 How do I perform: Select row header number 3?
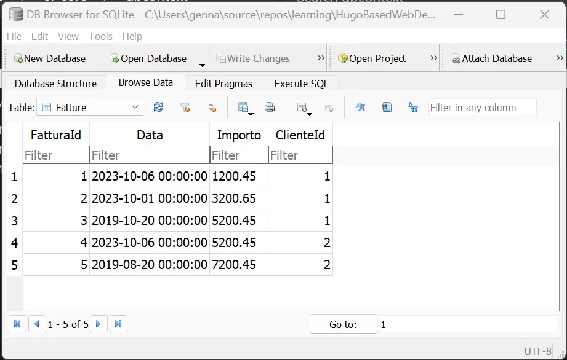15,221
